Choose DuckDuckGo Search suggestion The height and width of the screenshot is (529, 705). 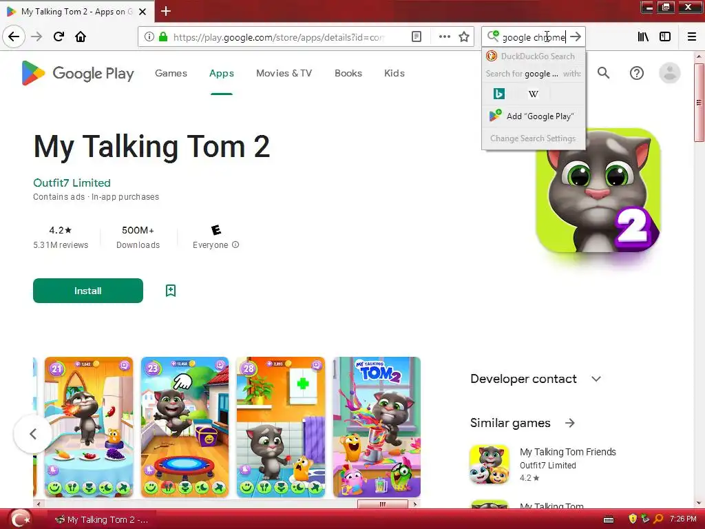tap(534, 56)
